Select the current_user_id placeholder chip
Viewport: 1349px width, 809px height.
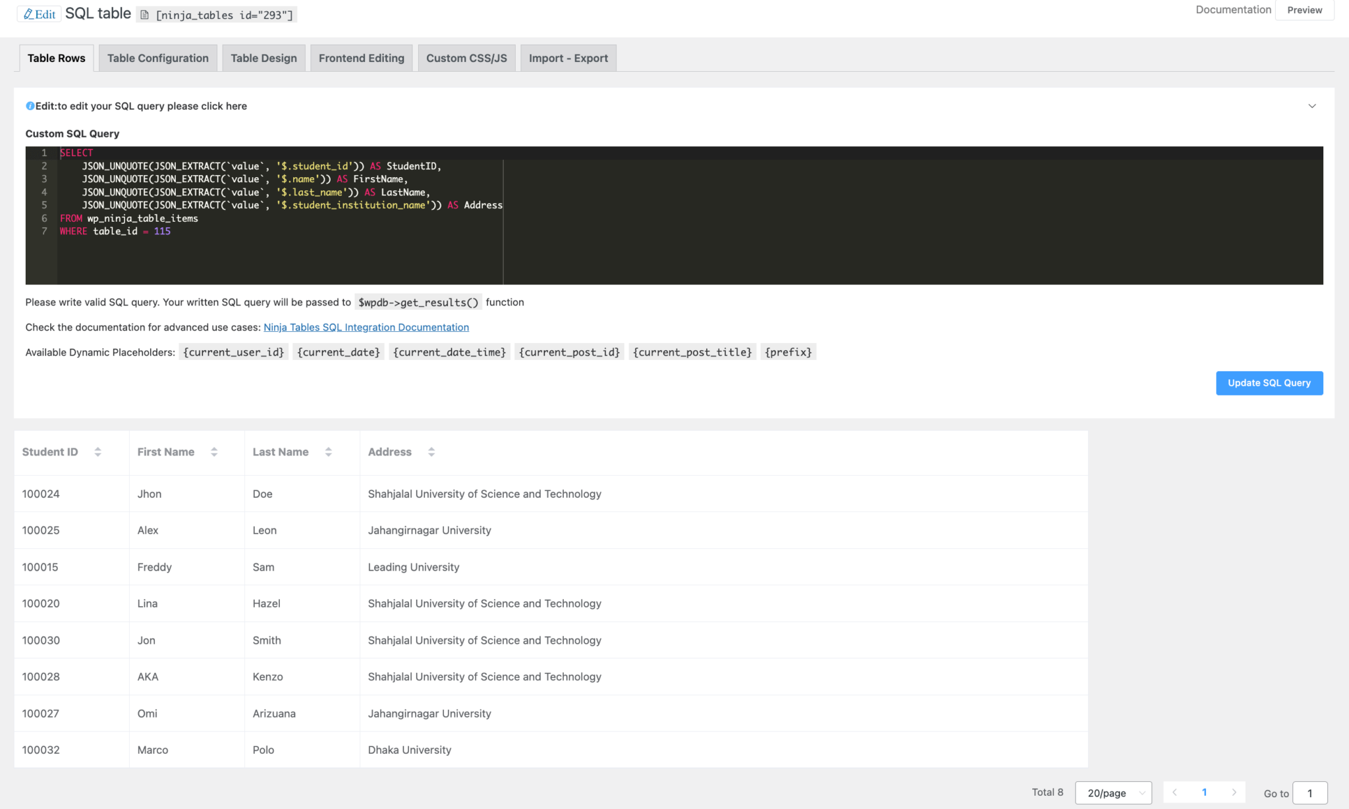point(233,352)
